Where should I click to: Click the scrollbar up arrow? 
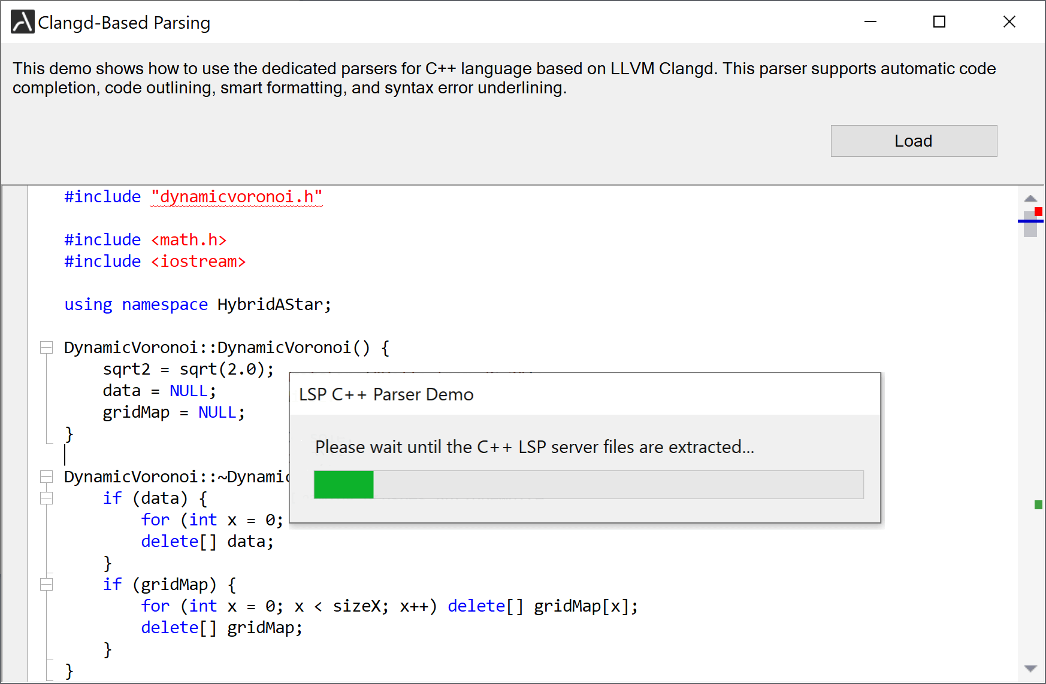[x=1030, y=198]
